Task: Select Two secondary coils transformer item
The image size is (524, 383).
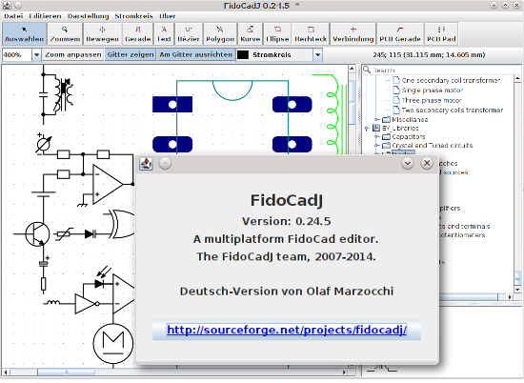Action: click(453, 110)
